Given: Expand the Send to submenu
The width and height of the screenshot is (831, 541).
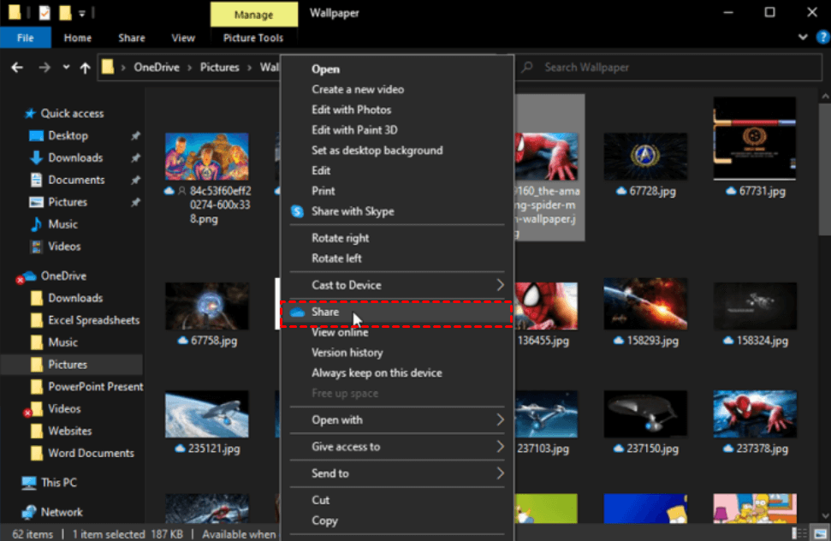Looking at the screenshot, I should coord(500,473).
